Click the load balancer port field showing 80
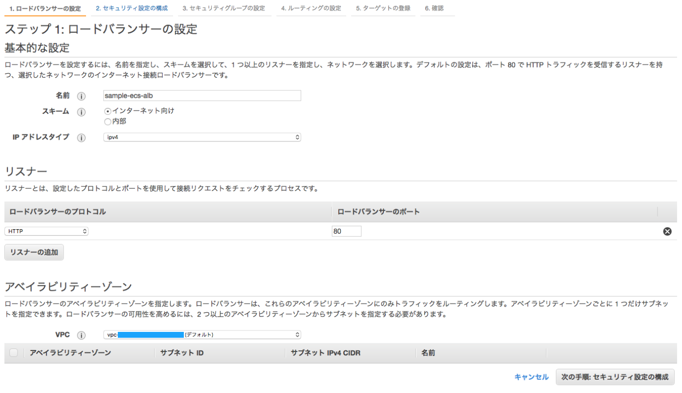 point(347,231)
